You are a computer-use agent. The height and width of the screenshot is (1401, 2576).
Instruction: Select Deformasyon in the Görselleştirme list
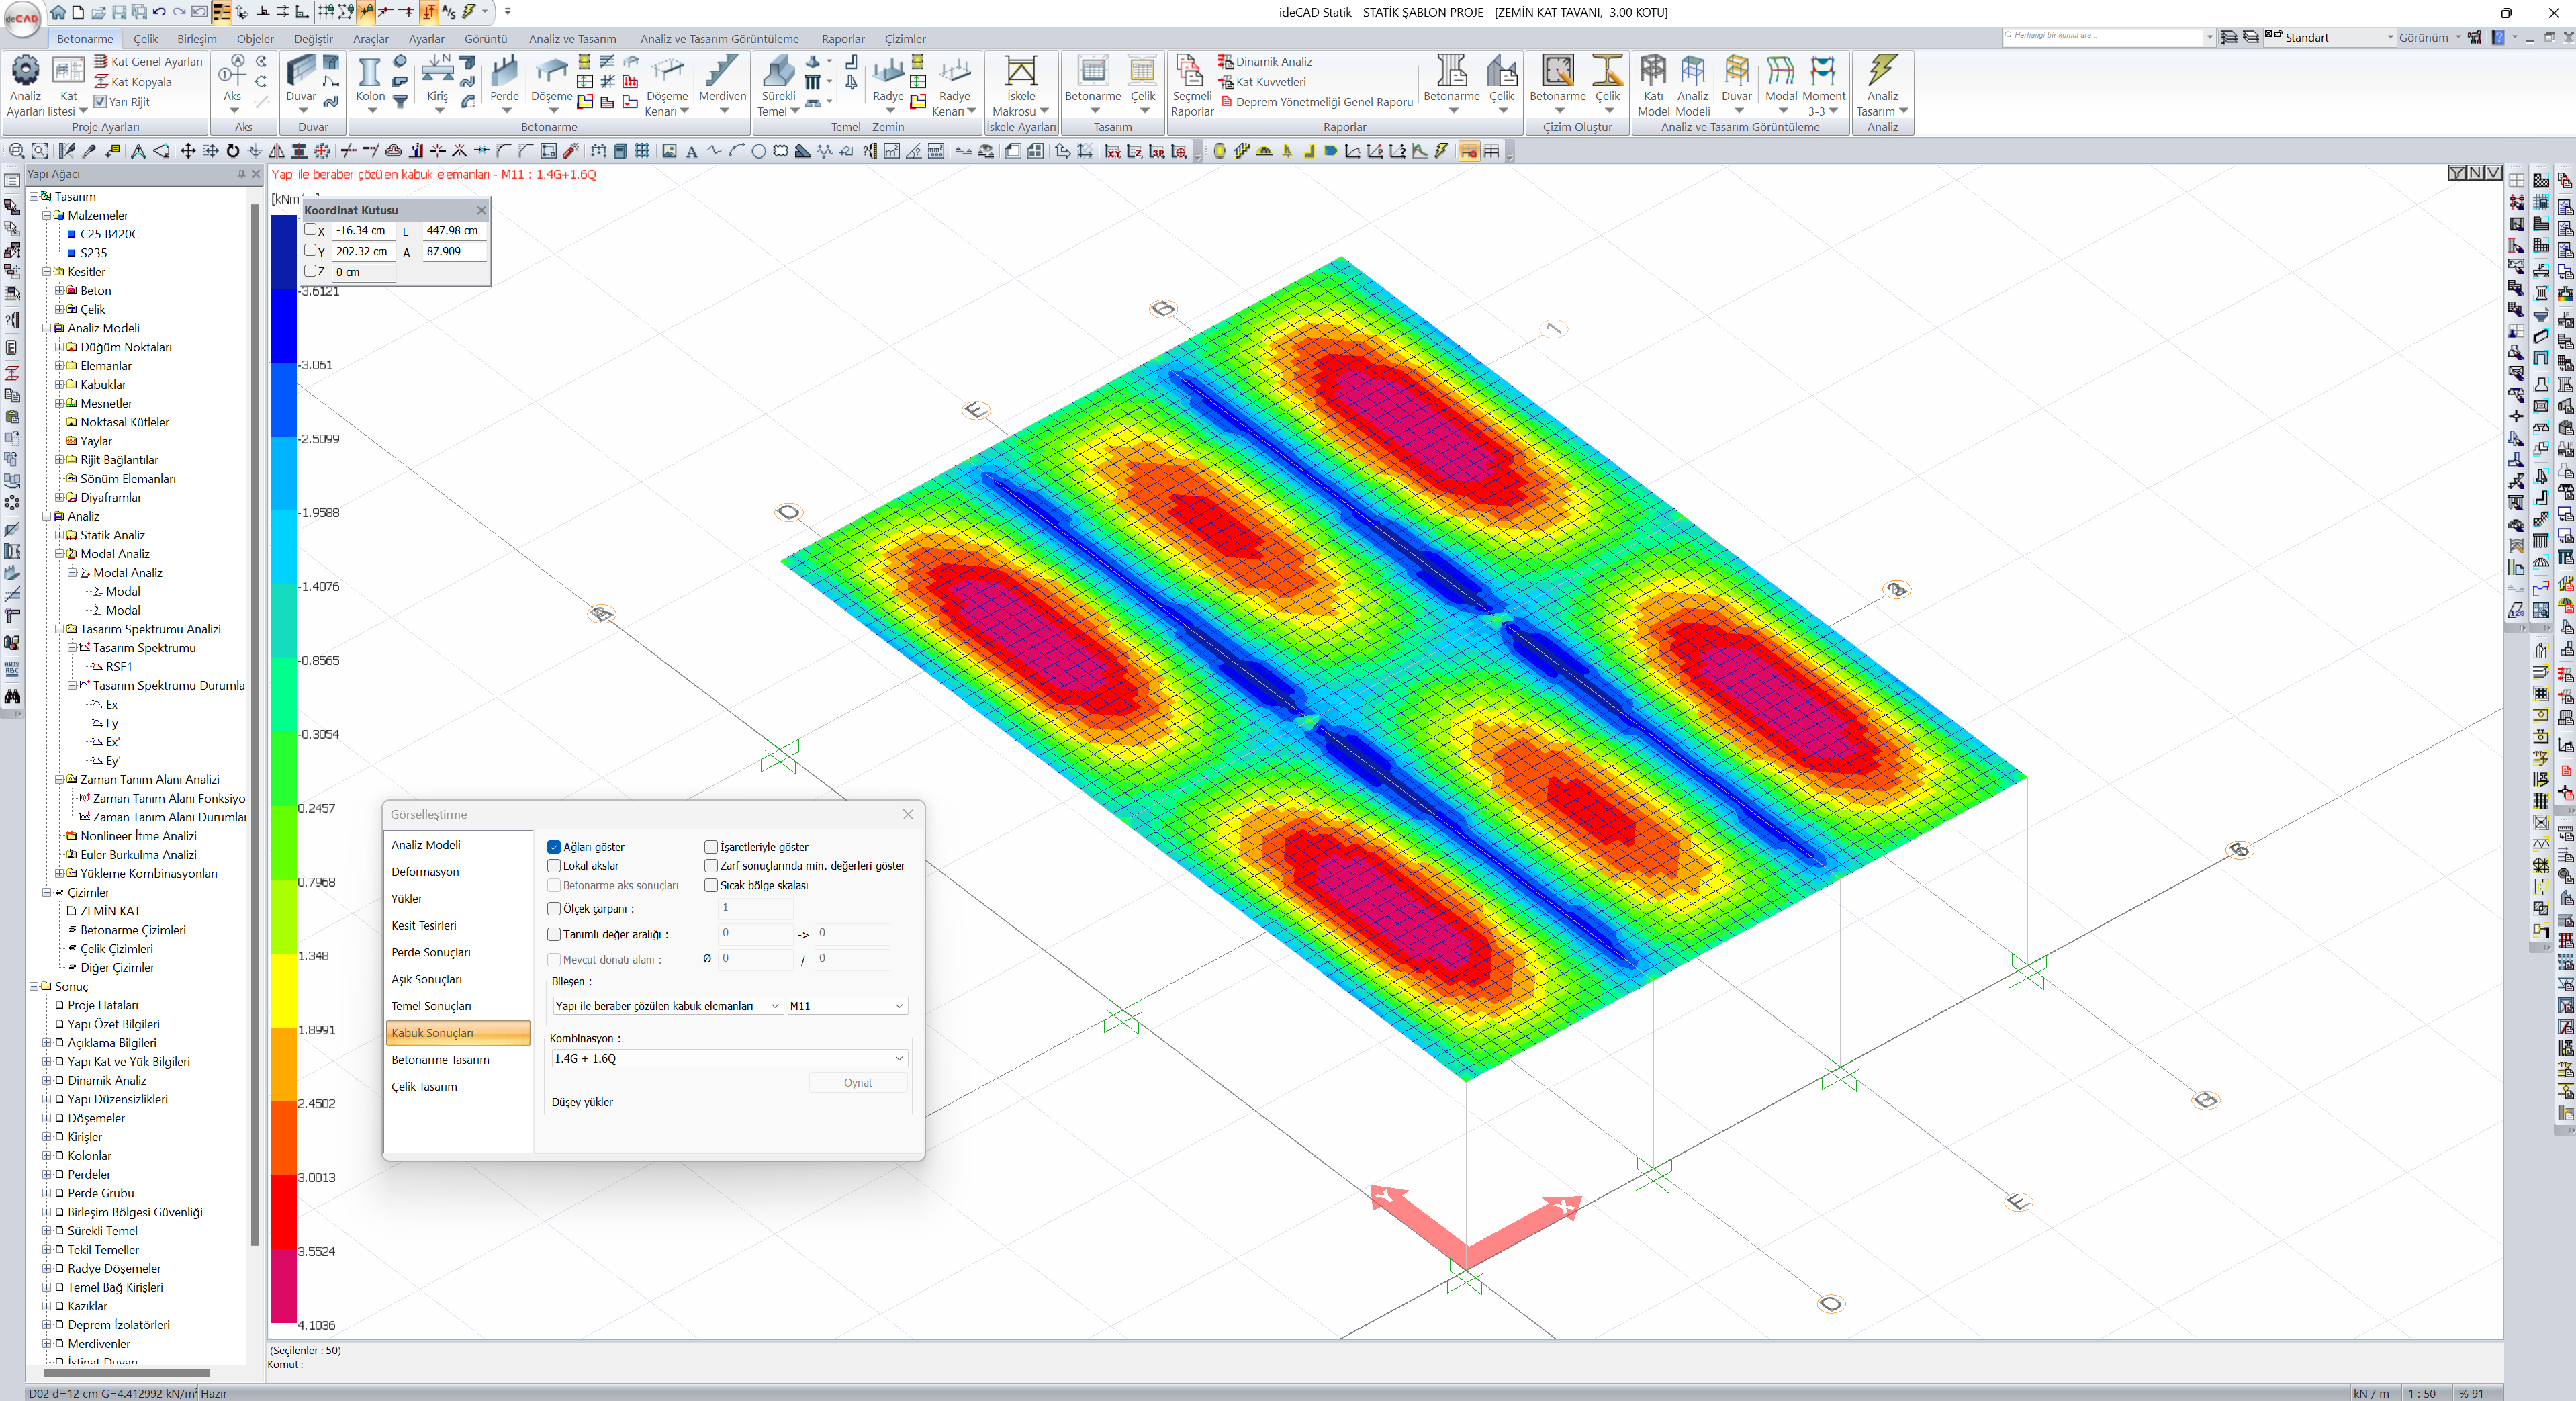pos(425,872)
